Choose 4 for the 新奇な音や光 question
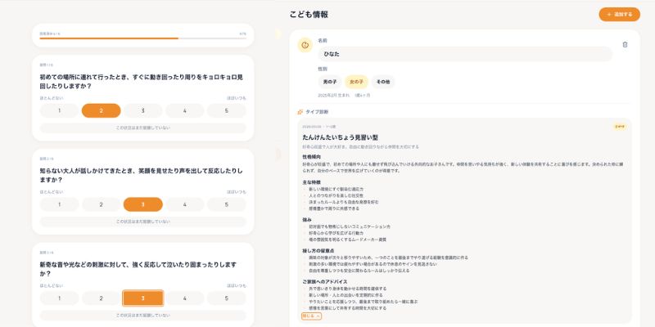This screenshot has height=327, width=655. click(x=185, y=298)
